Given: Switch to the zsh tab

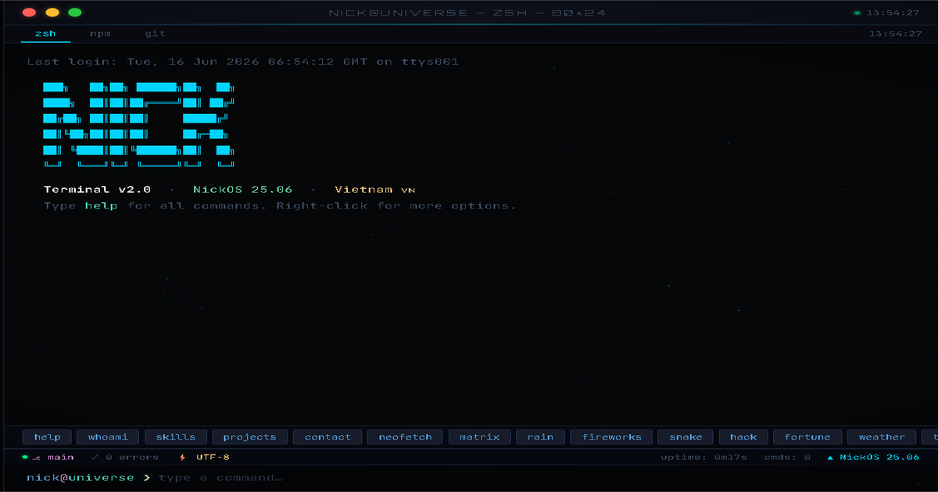Looking at the screenshot, I should coord(45,34).
